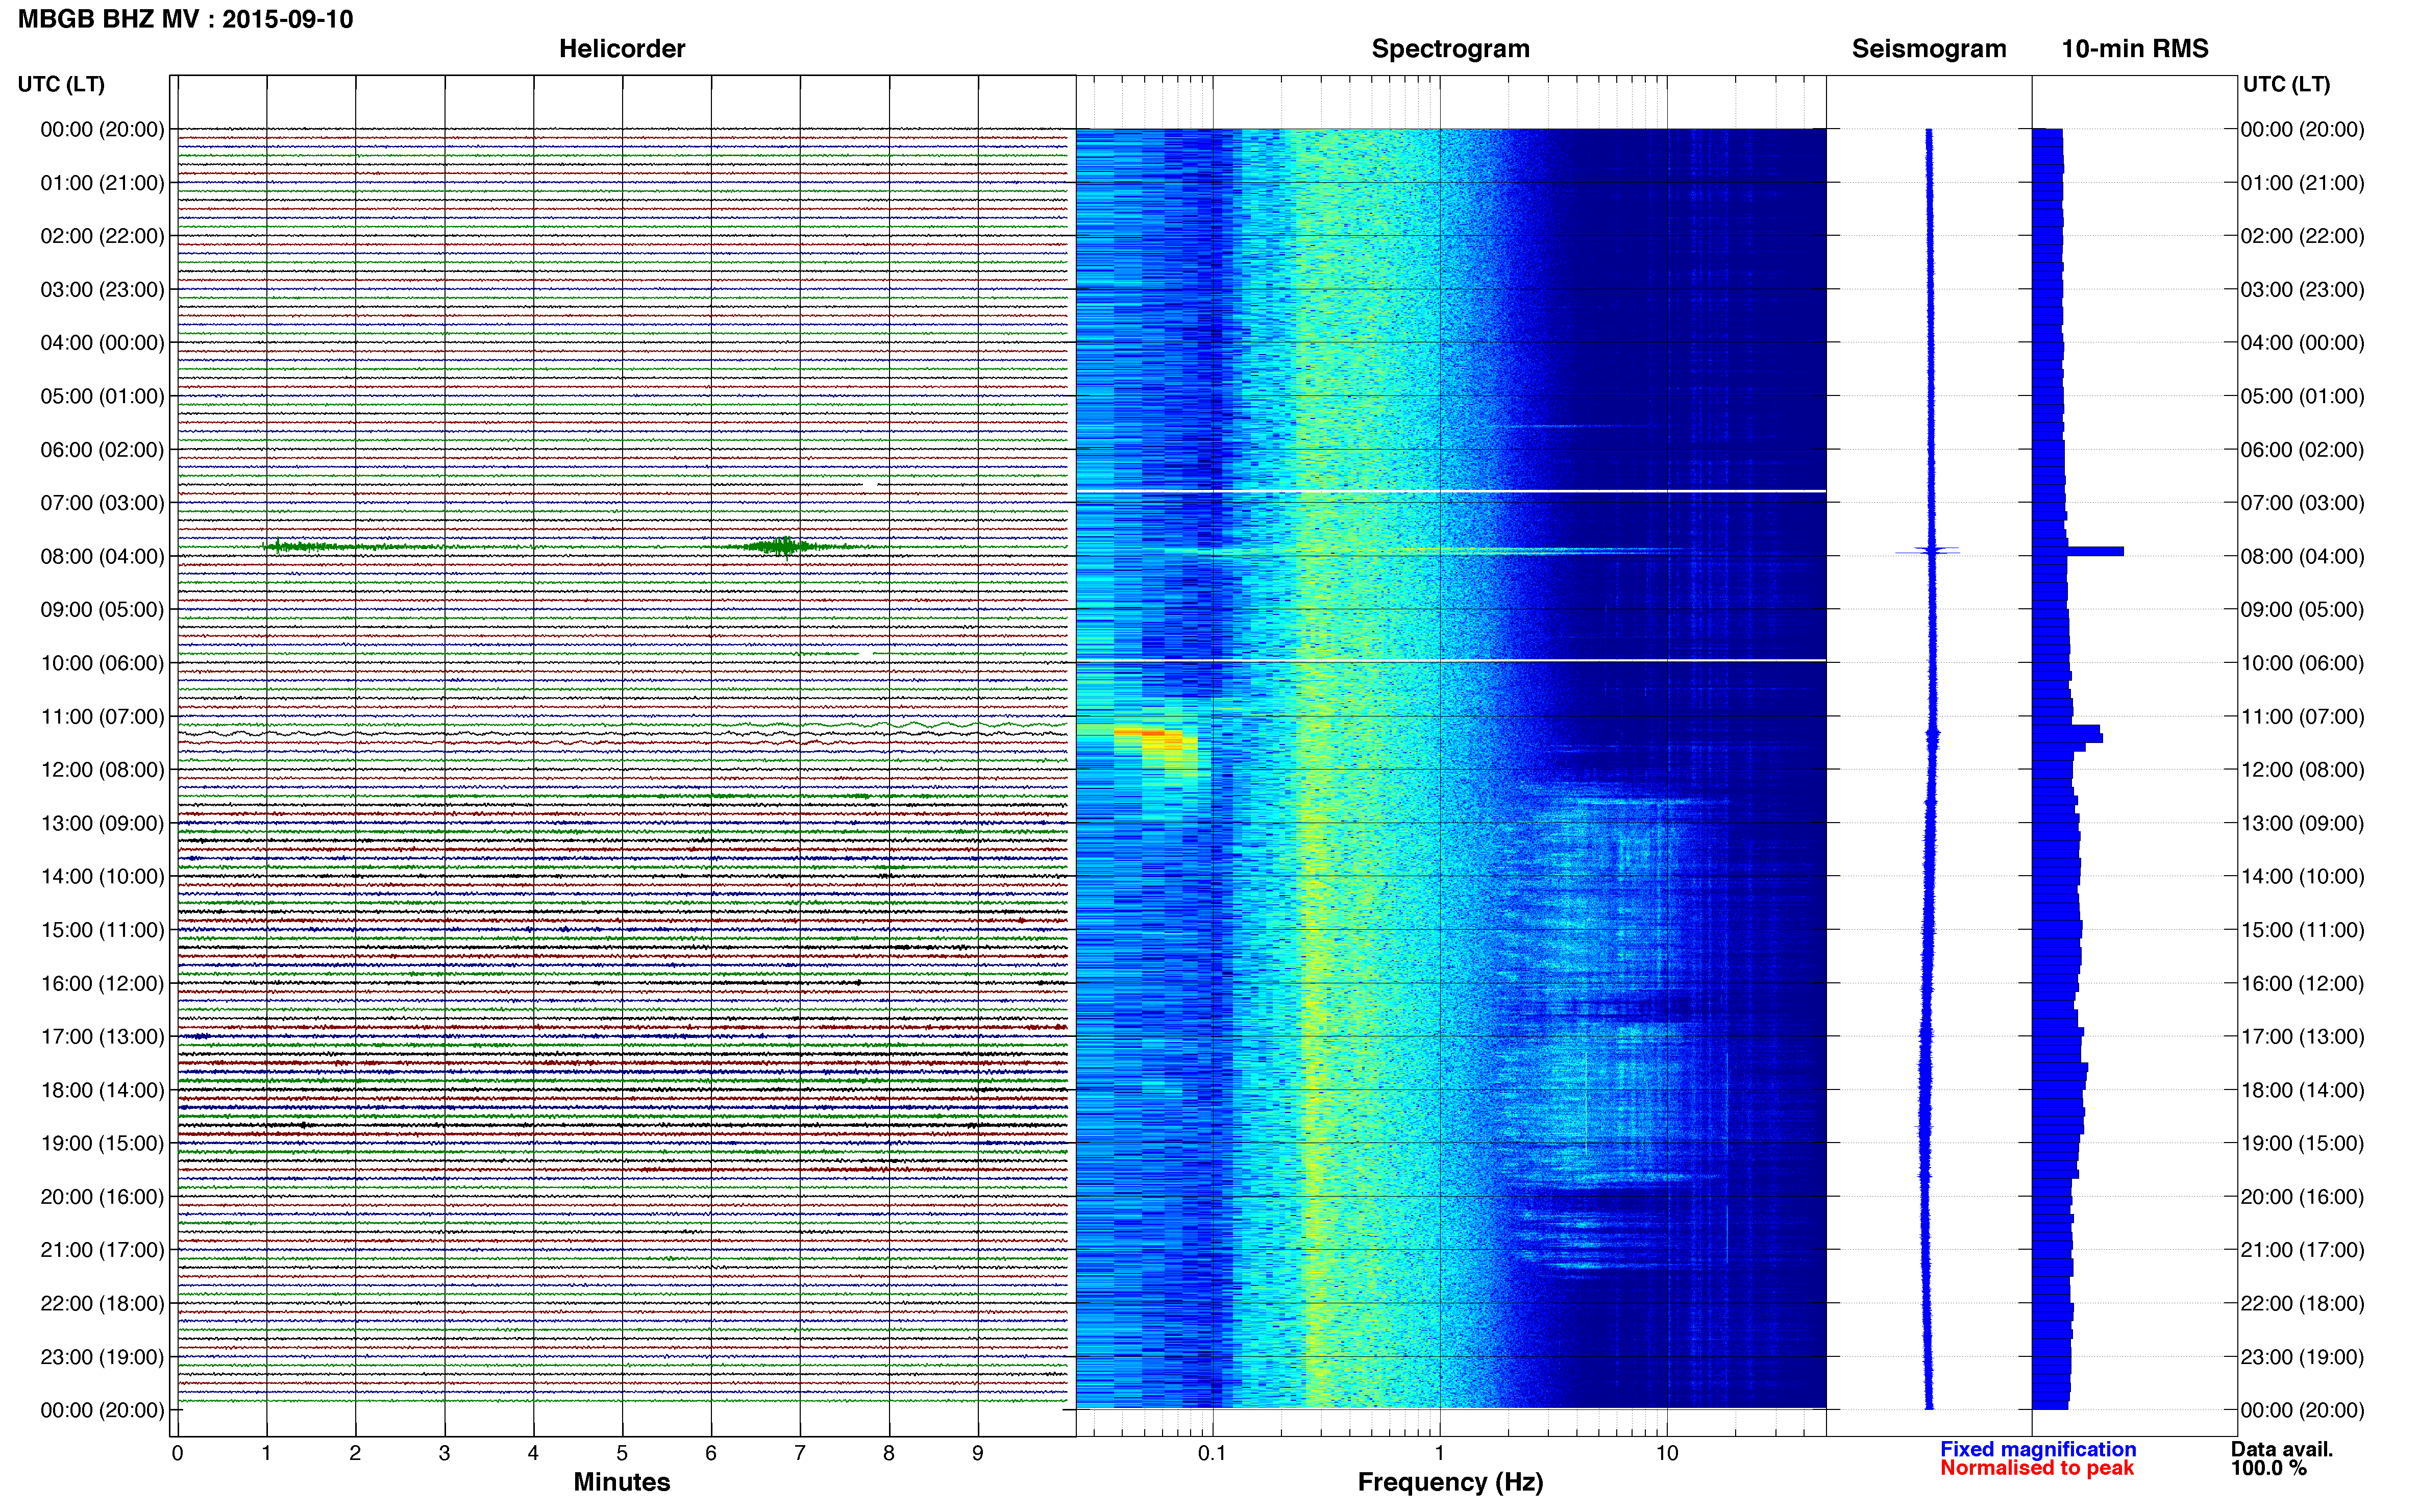The image size is (2419, 1512).
Task: Click '06:00 (02:00)' on the helicorder time axis
Action: 102,450
